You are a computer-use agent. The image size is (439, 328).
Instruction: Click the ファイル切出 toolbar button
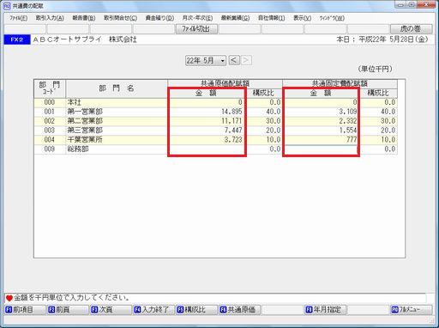pyautogui.click(x=196, y=29)
